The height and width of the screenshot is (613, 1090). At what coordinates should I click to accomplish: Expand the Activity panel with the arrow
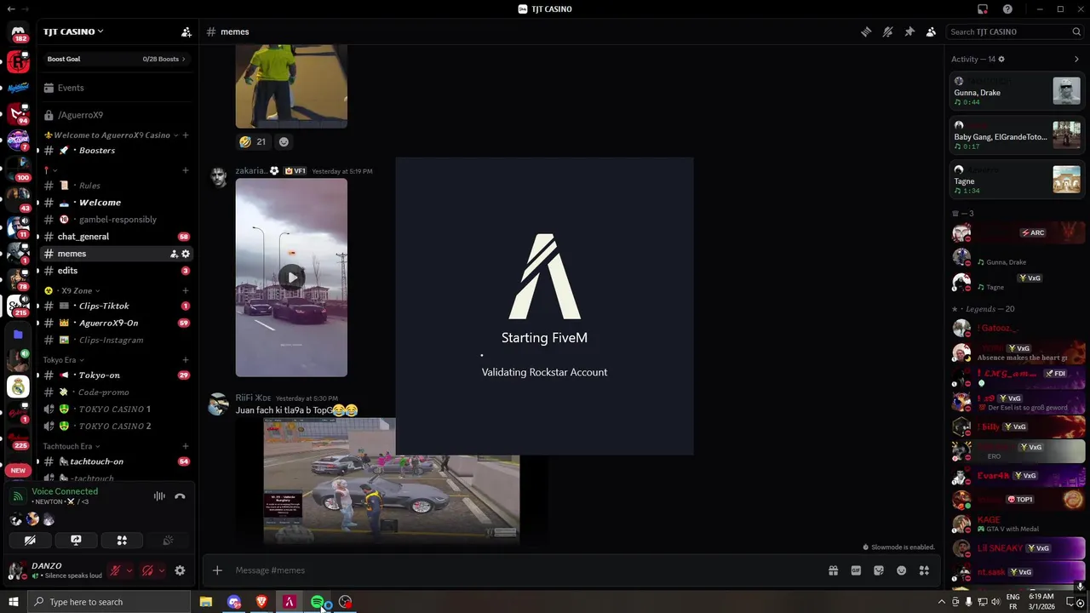click(x=1076, y=60)
